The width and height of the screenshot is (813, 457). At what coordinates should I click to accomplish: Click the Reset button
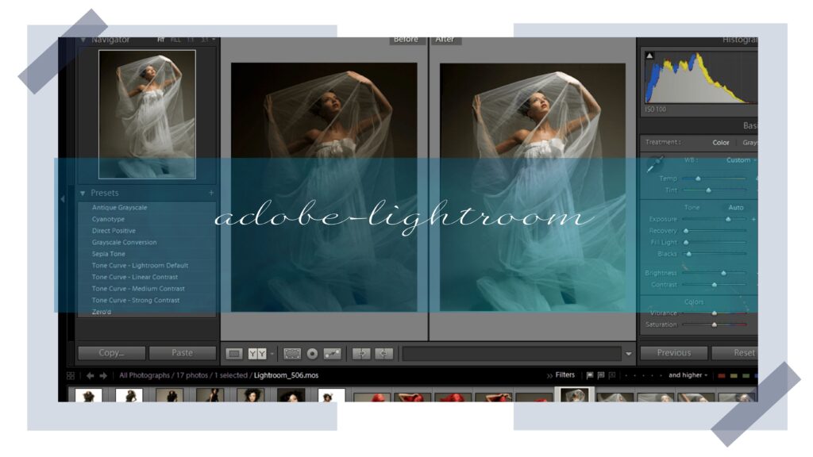click(x=735, y=353)
